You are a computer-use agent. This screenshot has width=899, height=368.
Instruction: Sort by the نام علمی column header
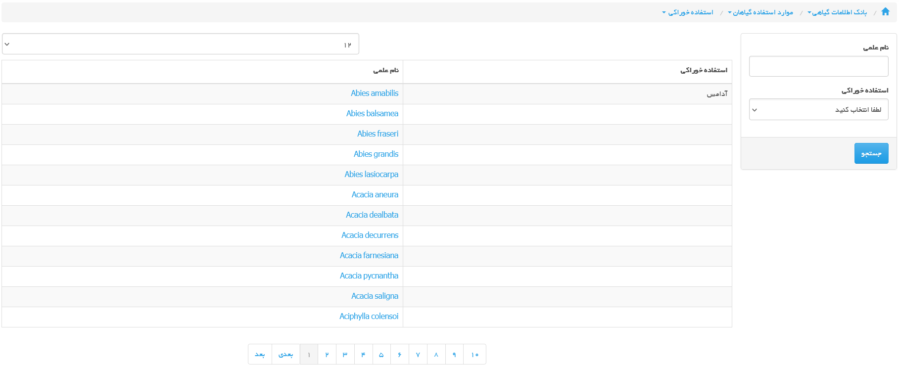point(385,70)
